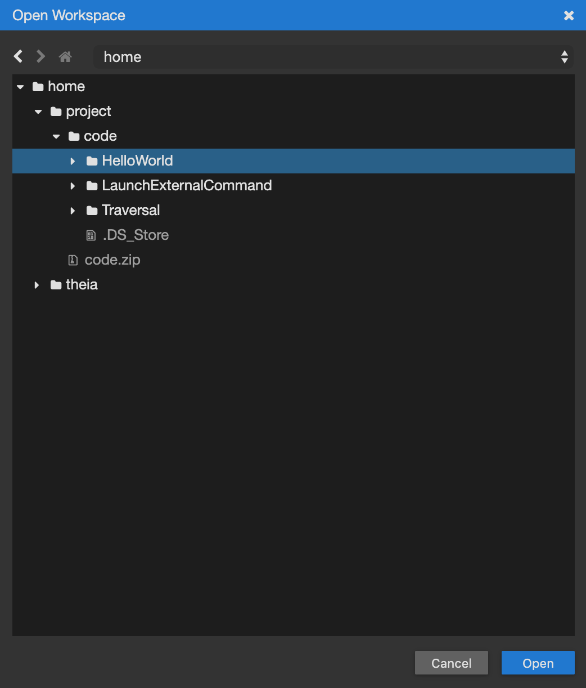
Task: Click the HelloWorld folder icon
Action: click(x=92, y=162)
